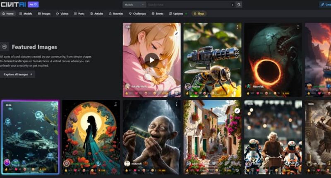331x178 pixels.
Task: Open three-dot menu on the black hole image
Action: pyautogui.click(x=298, y=27)
